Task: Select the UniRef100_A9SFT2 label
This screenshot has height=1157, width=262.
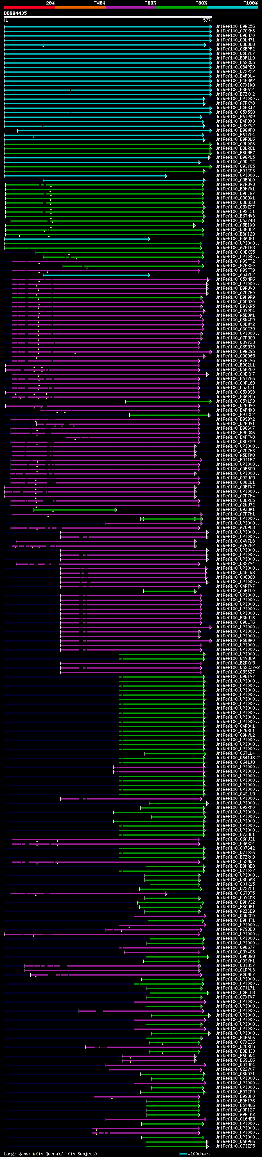Action: tap(235, 261)
